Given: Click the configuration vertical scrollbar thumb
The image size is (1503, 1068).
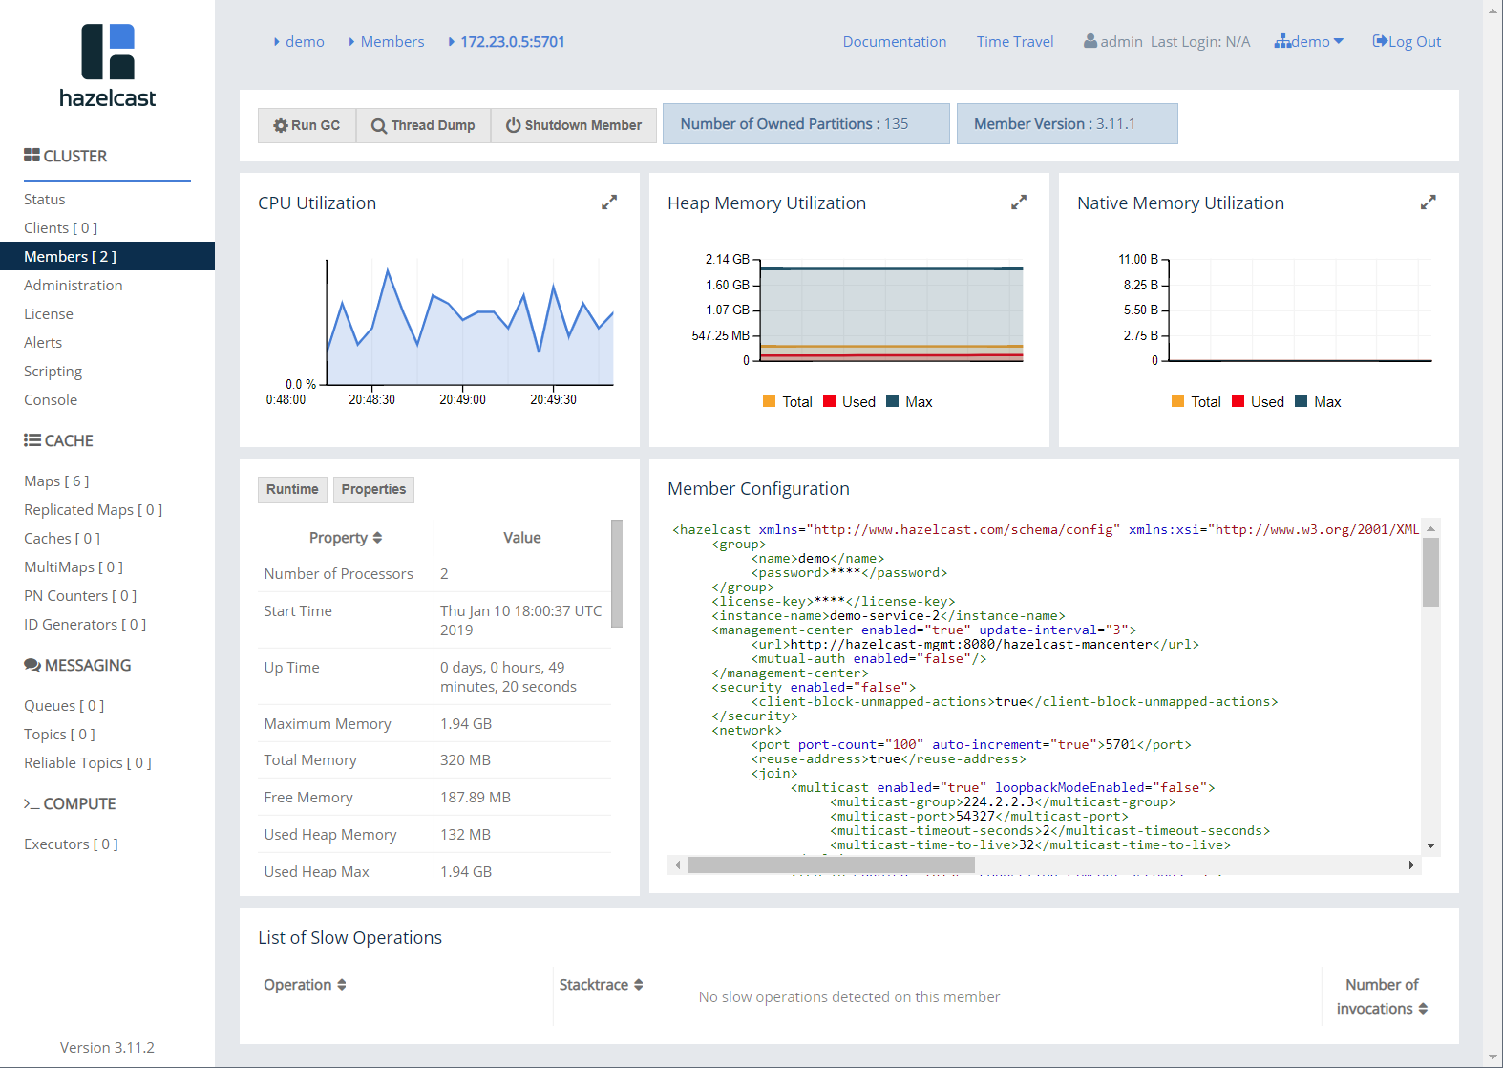Looking at the screenshot, I should [1430, 572].
